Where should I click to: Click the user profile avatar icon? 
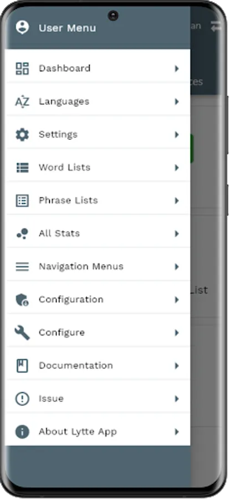22,27
